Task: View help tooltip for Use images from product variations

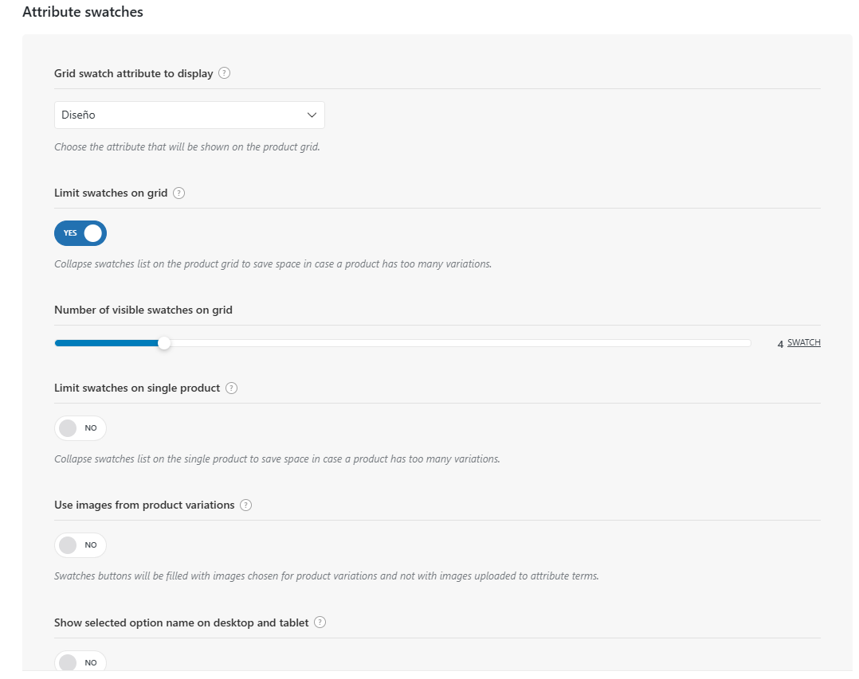Action: [x=246, y=505]
